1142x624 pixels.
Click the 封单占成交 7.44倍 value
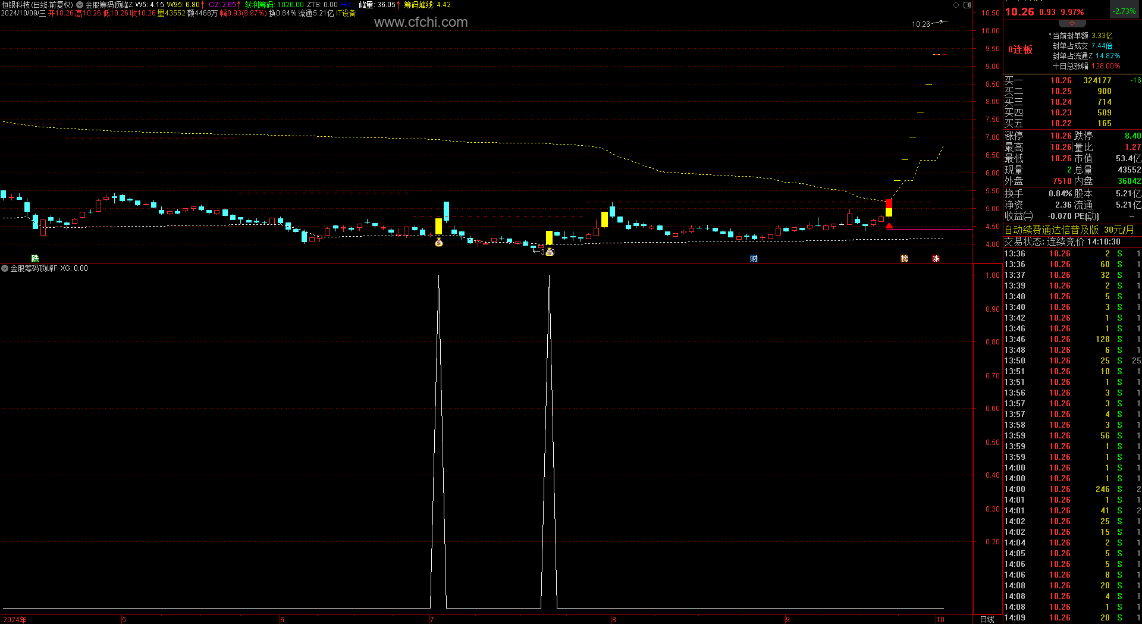1102,46
